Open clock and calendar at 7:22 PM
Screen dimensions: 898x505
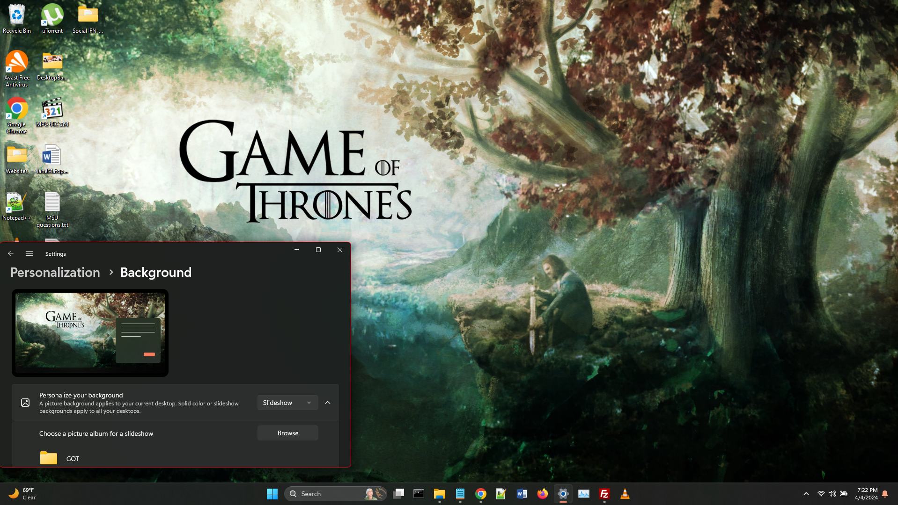[x=866, y=494]
